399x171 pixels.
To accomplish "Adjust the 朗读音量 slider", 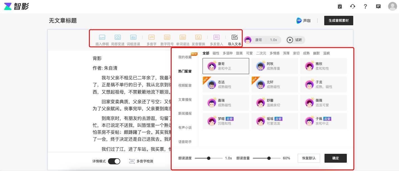I will 267,158.
